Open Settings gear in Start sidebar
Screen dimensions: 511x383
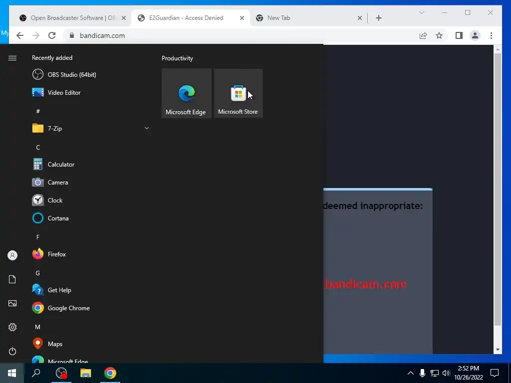(12, 327)
